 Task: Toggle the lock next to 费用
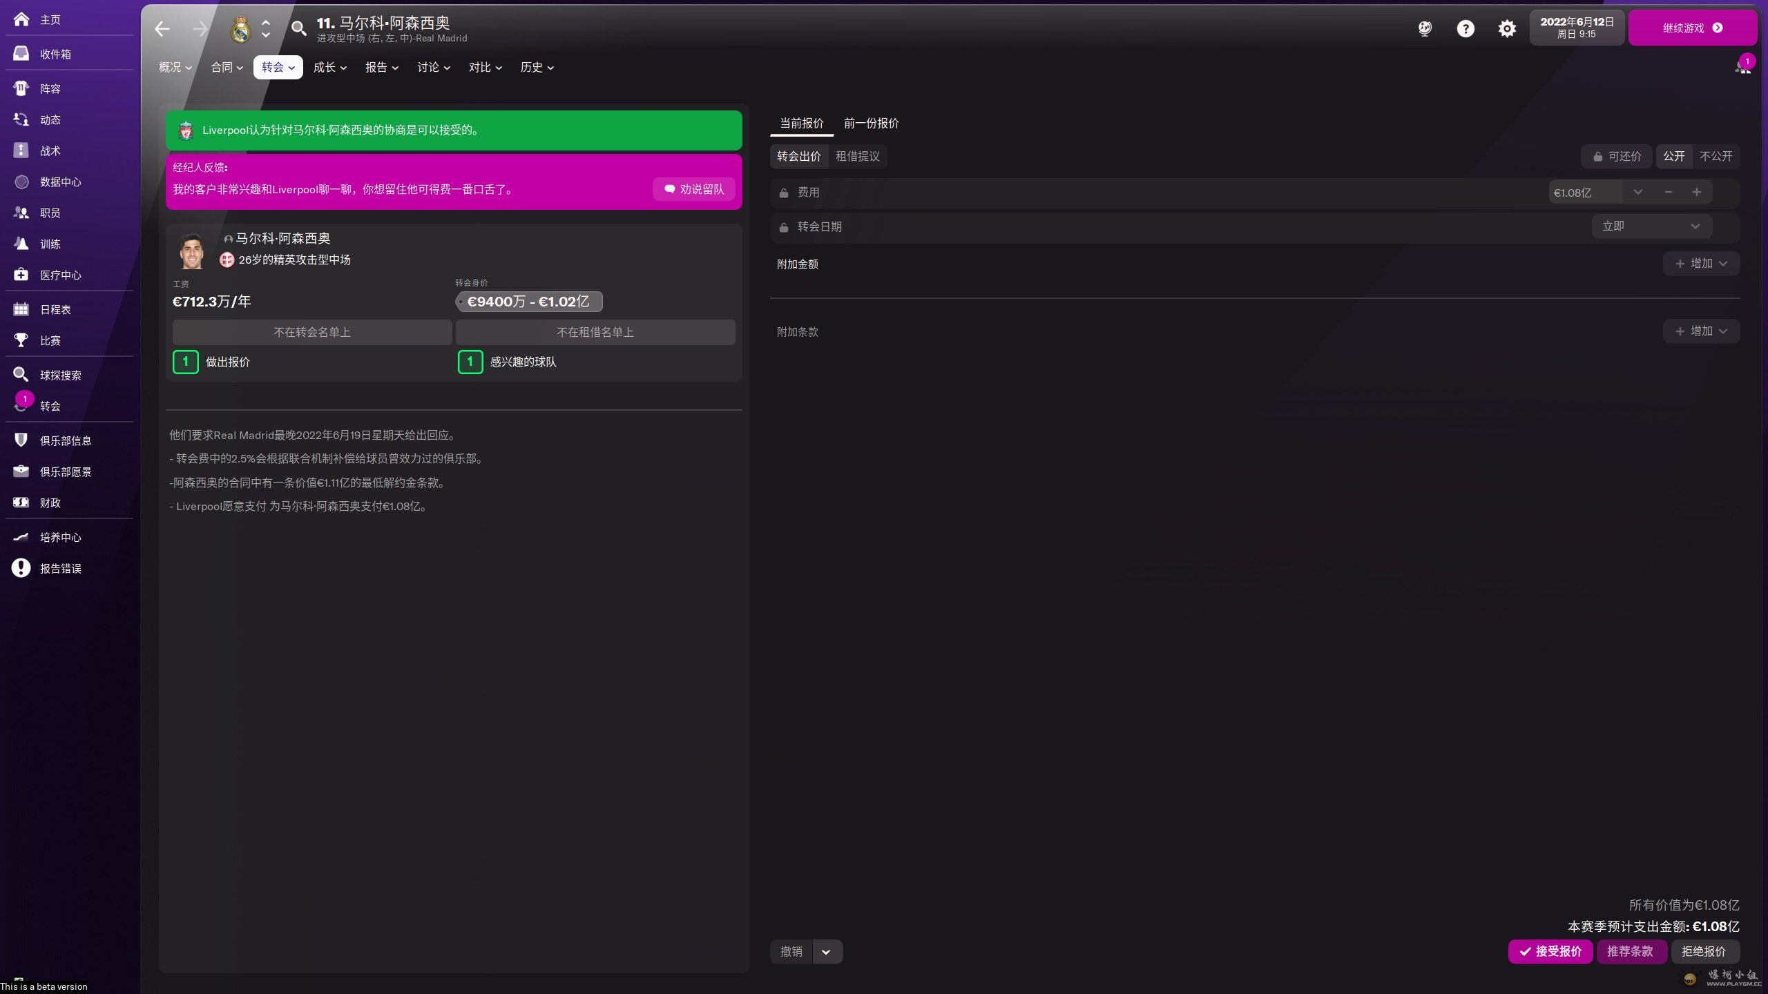click(784, 193)
